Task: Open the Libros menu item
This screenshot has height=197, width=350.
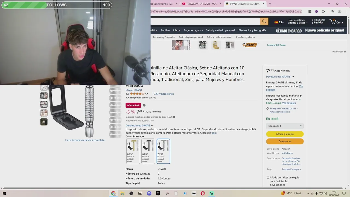Action: coord(177,30)
